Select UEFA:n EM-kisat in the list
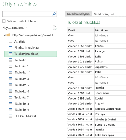The width and height of the screenshot is (126, 140). pyautogui.click(x=25, y=116)
